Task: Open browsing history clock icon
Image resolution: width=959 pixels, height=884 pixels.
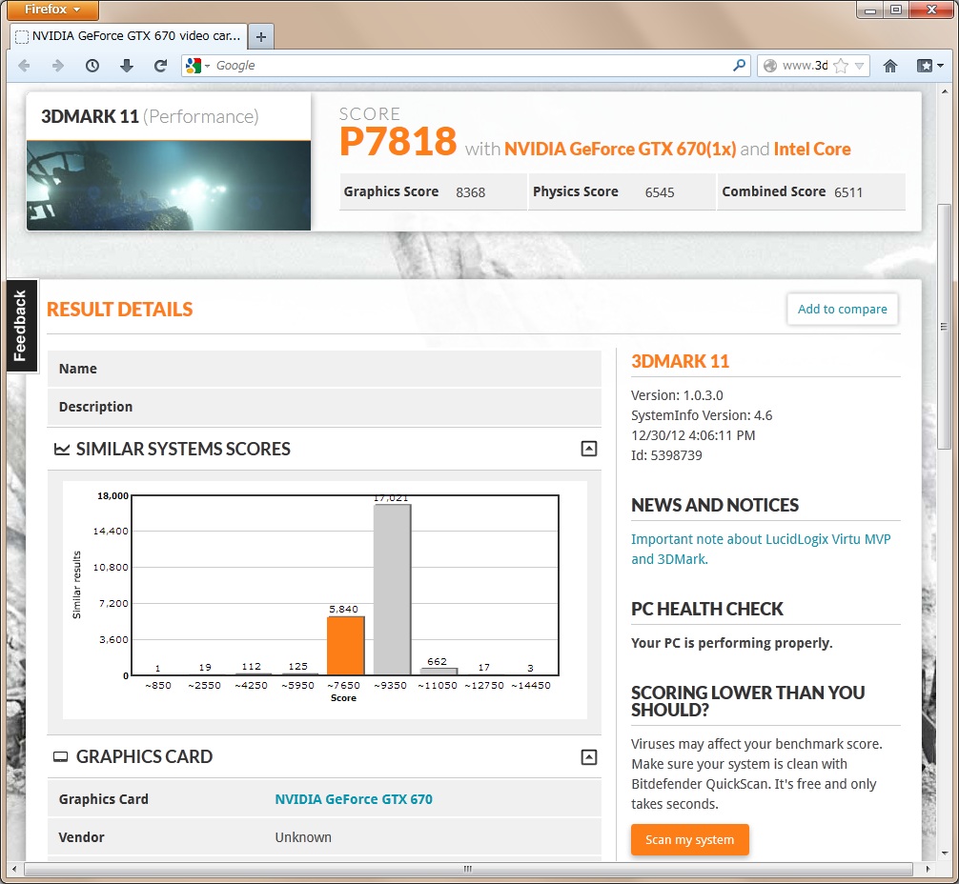Action: click(92, 66)
